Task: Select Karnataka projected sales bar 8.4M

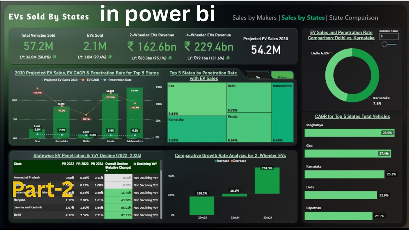Action: click(x=61, y=122)
